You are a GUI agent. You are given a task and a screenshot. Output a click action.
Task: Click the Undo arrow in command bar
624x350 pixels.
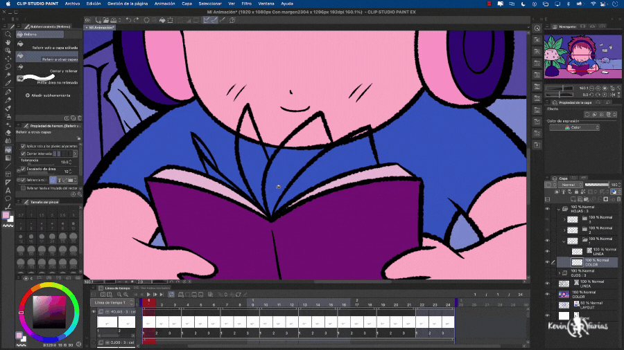(x=128, y=20)
